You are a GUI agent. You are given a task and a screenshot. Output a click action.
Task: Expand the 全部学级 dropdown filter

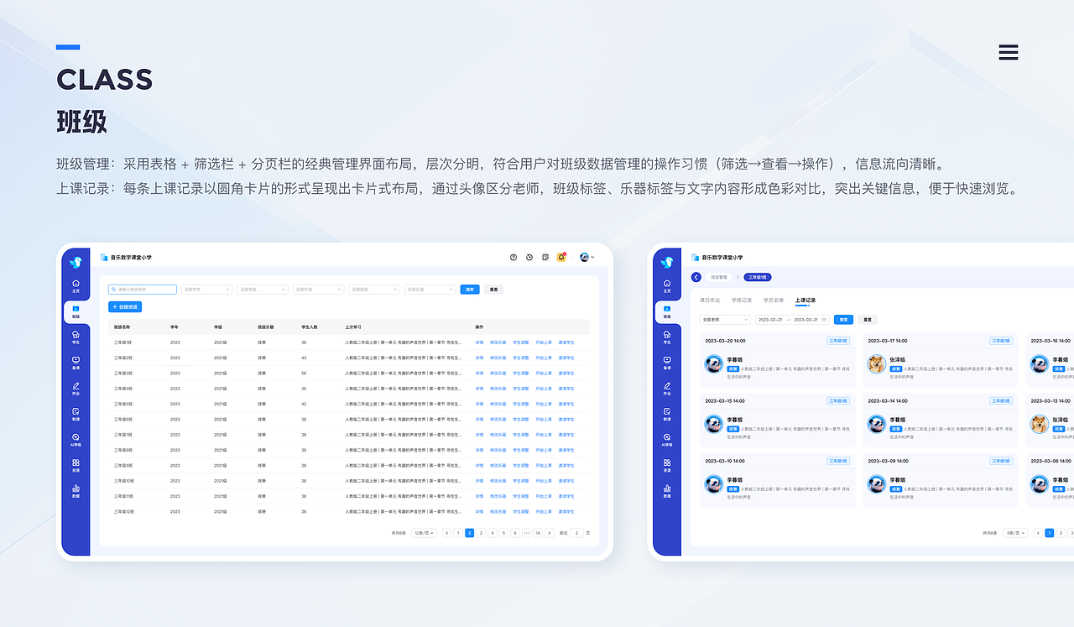tap(263, 290)
